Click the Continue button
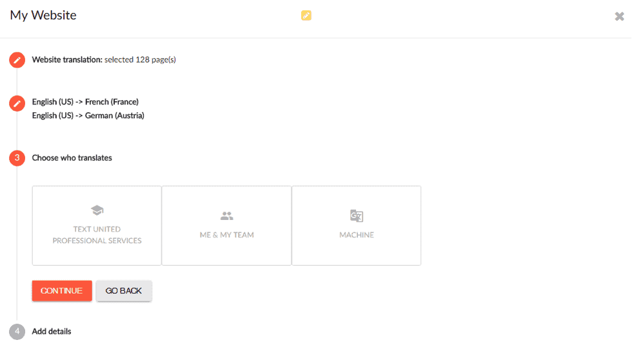 pos(62,290)
